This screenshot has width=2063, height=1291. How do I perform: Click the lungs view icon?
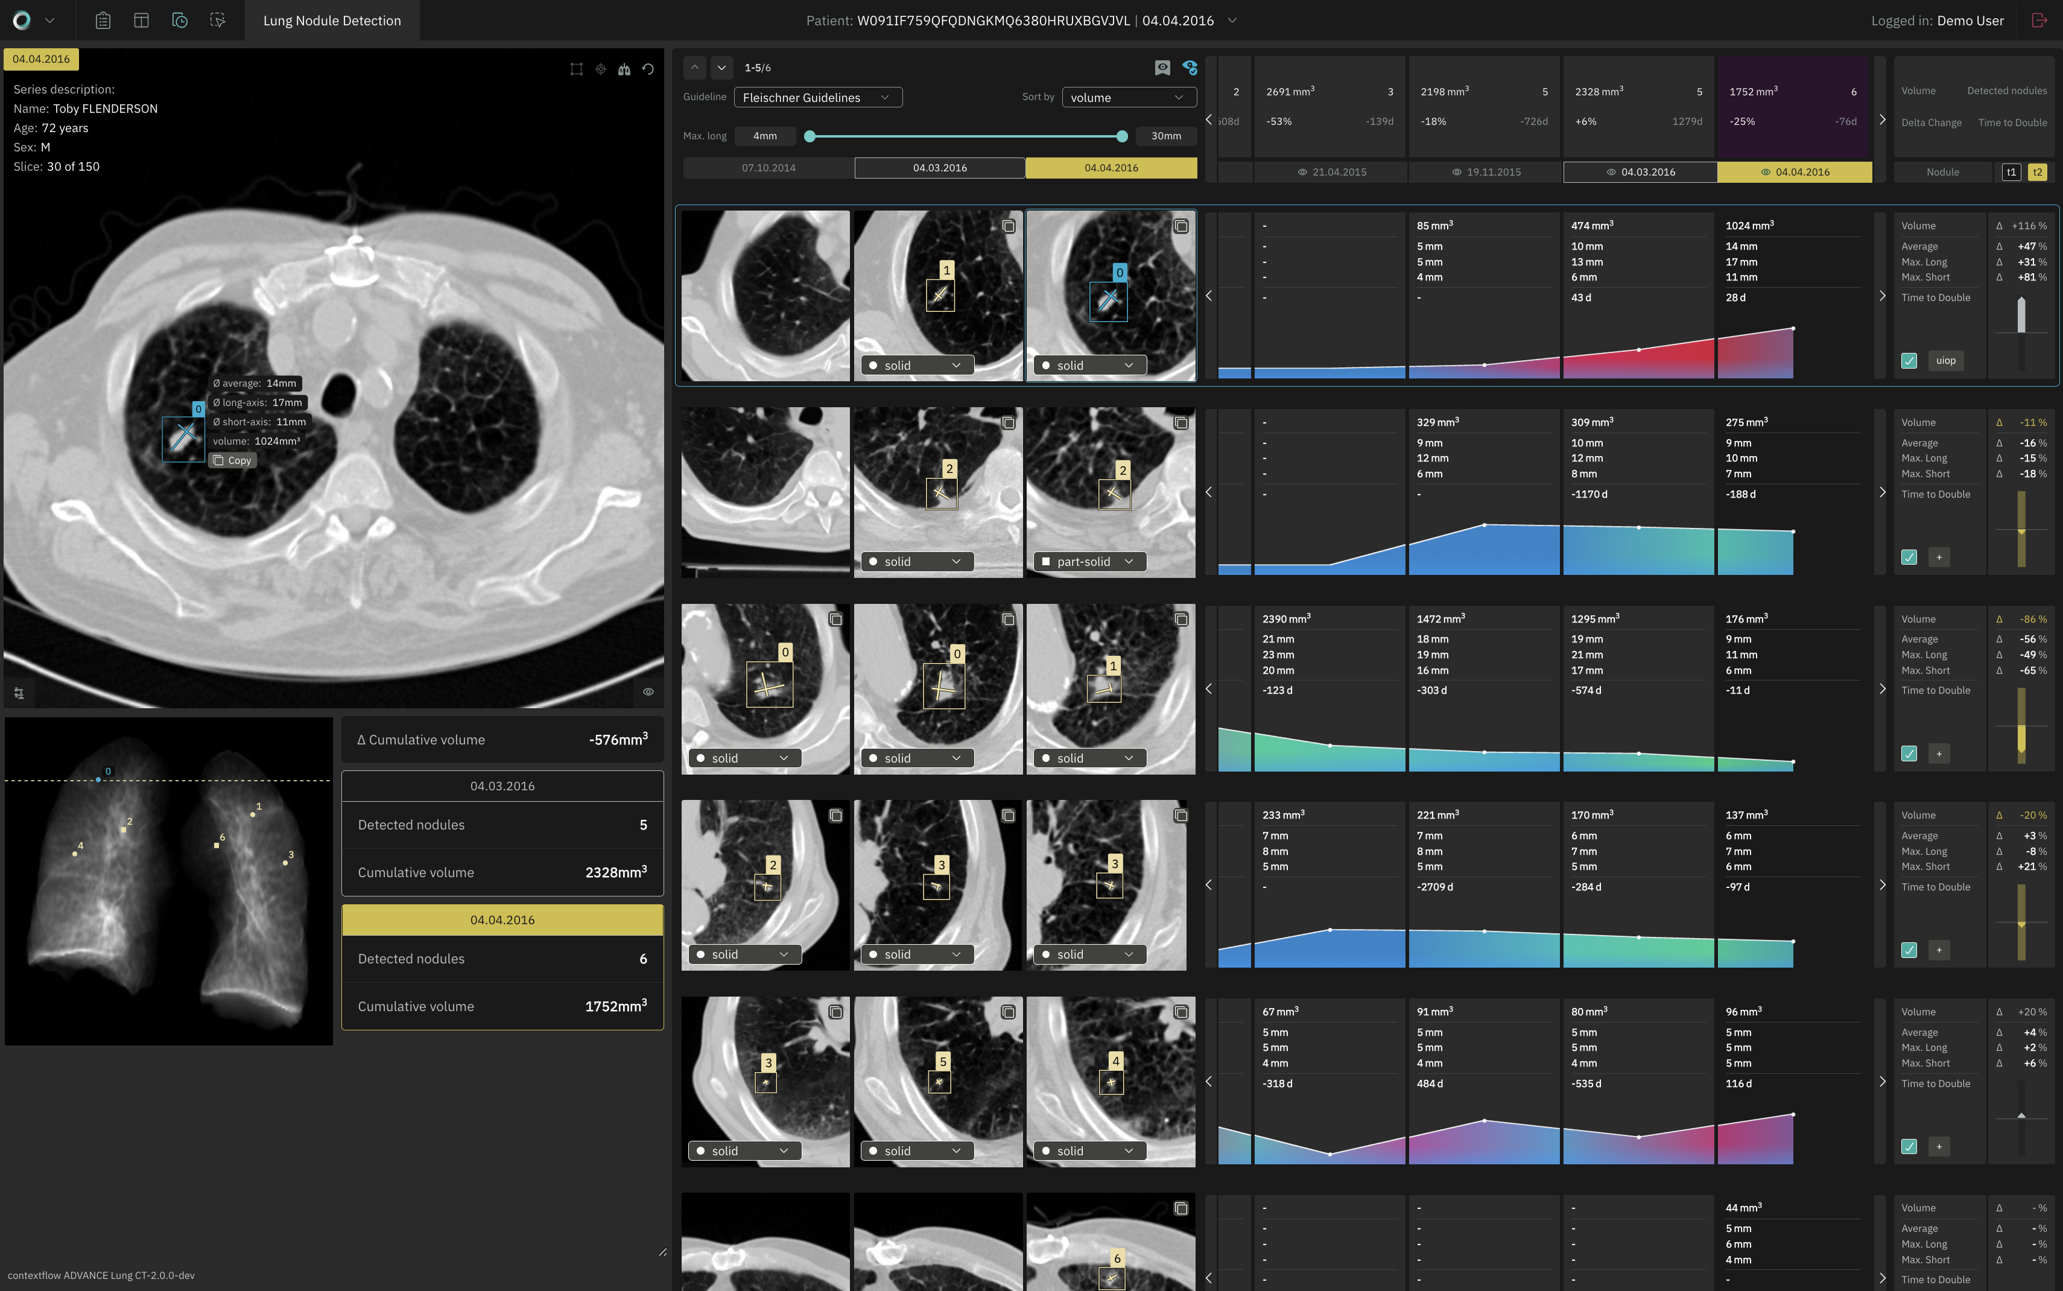624,69
